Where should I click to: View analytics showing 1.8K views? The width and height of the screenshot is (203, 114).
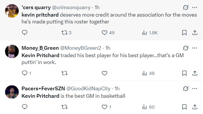(150, 33)
